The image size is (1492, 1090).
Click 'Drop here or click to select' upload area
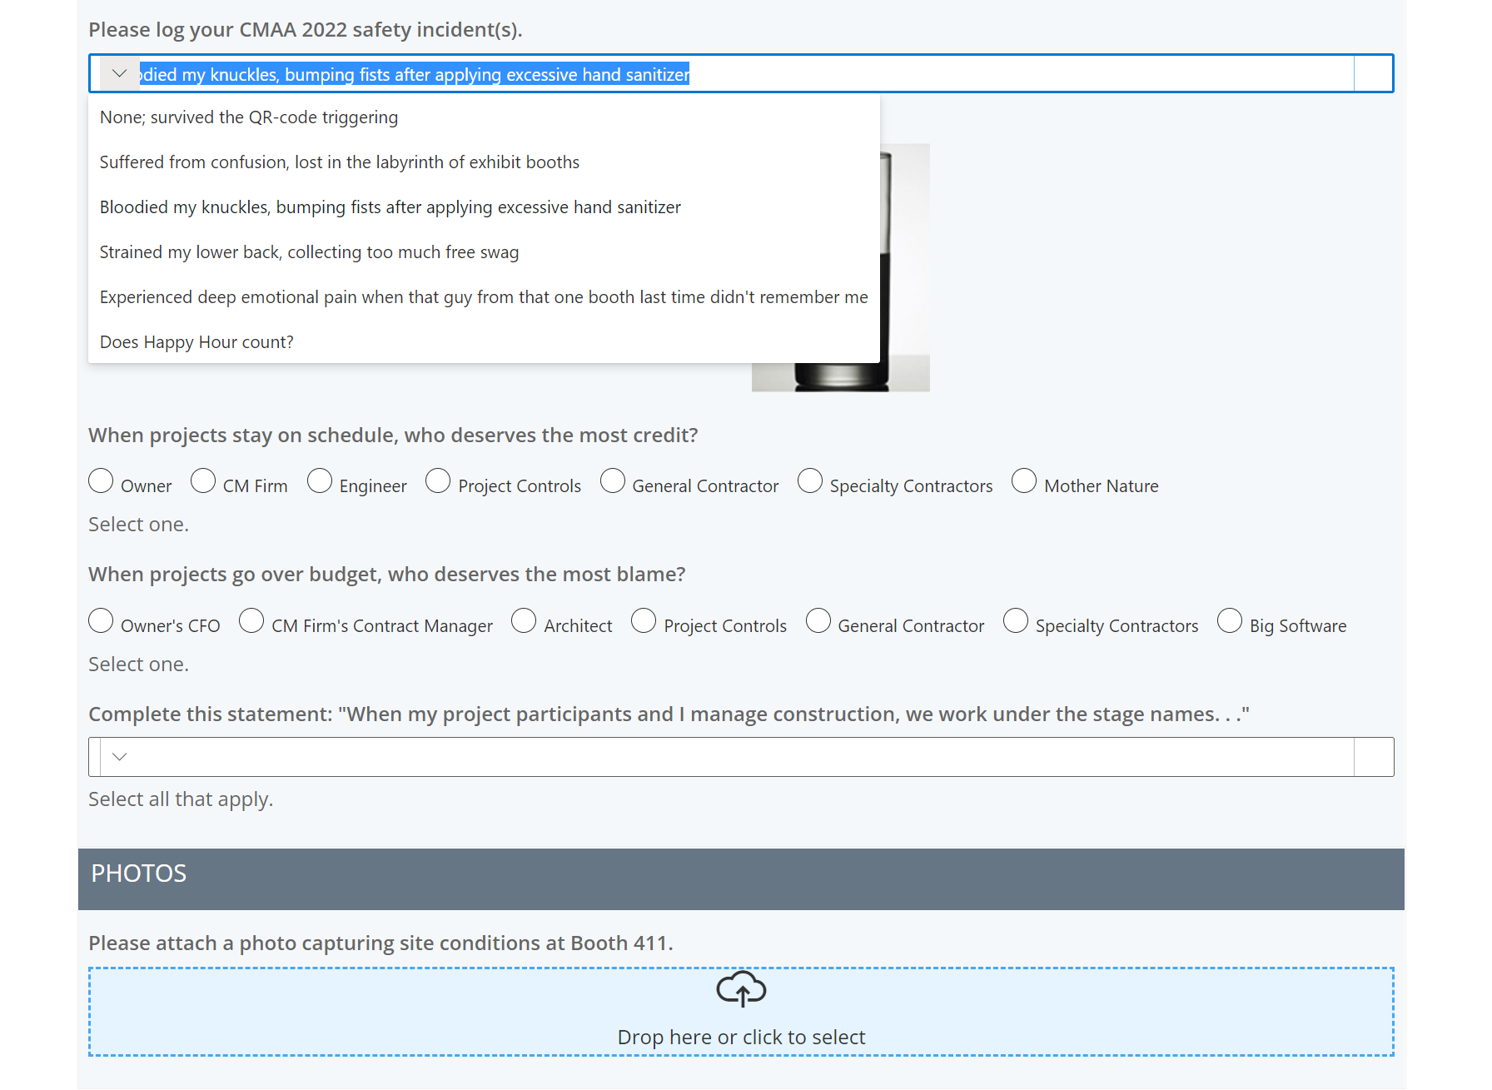pos(740,1036)
